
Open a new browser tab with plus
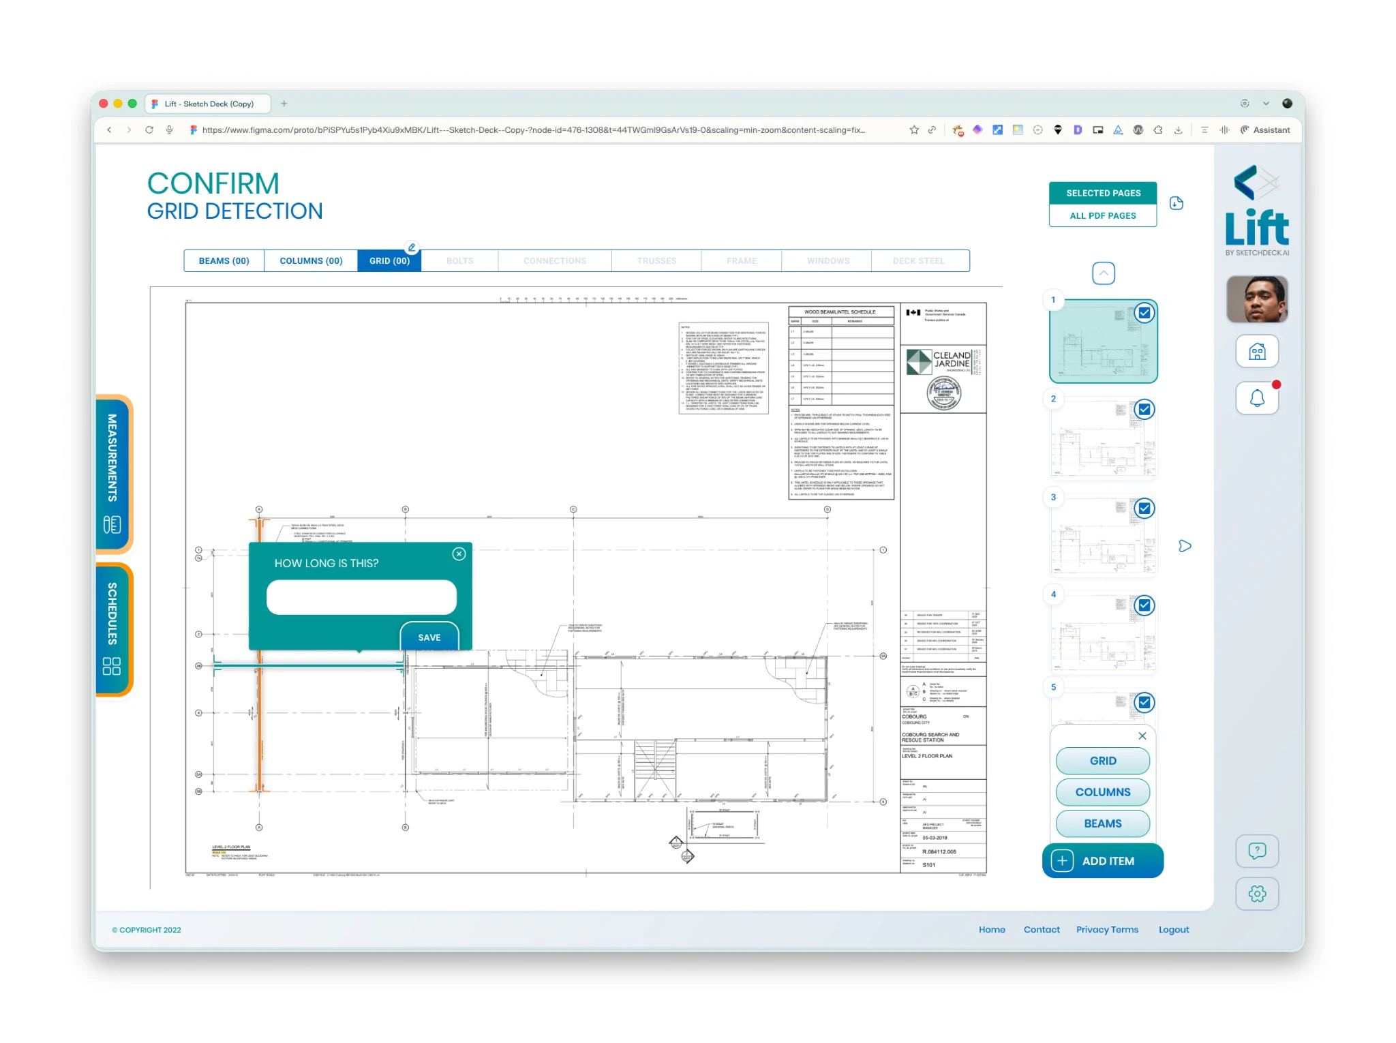coord(284,104)
